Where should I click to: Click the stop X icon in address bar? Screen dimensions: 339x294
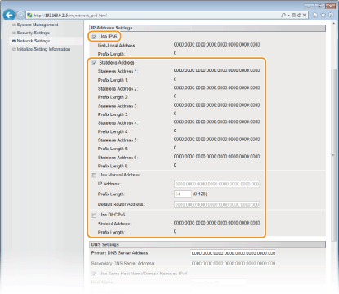coord(304,16)
